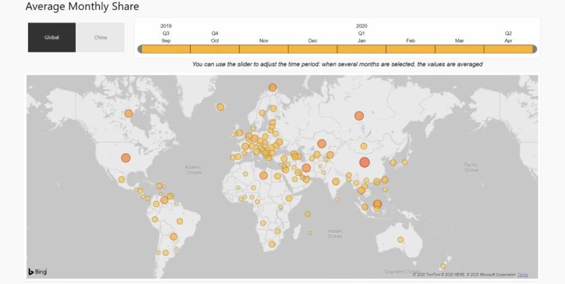Screen dimensions: 565x284
Task: Choose the Dec segment on the timeline
Action: click(x=313, y=50)
